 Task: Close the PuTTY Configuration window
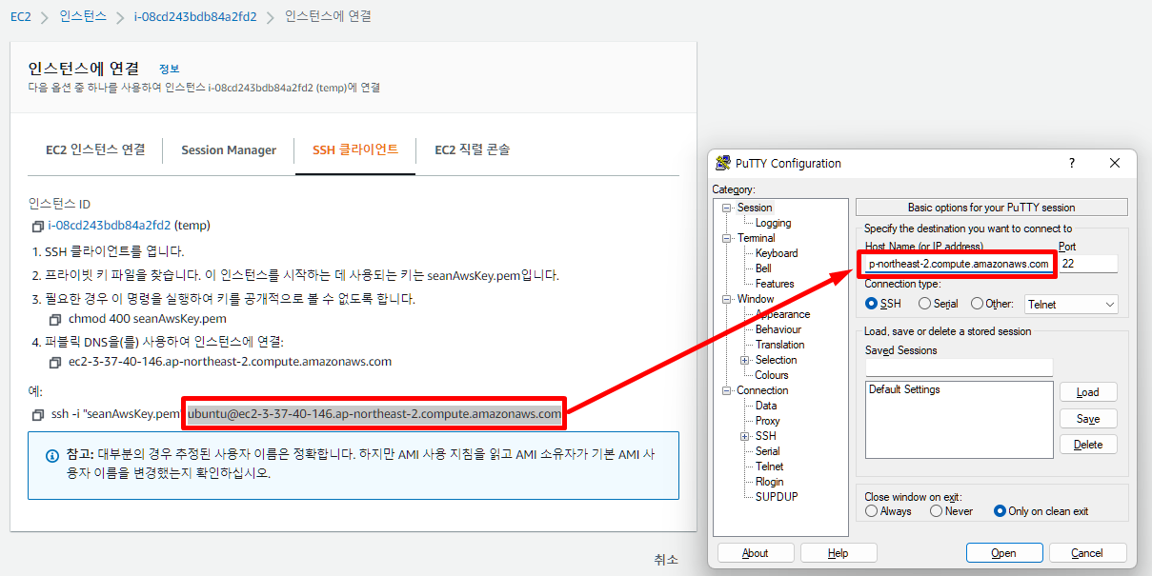pos(1115,163)
